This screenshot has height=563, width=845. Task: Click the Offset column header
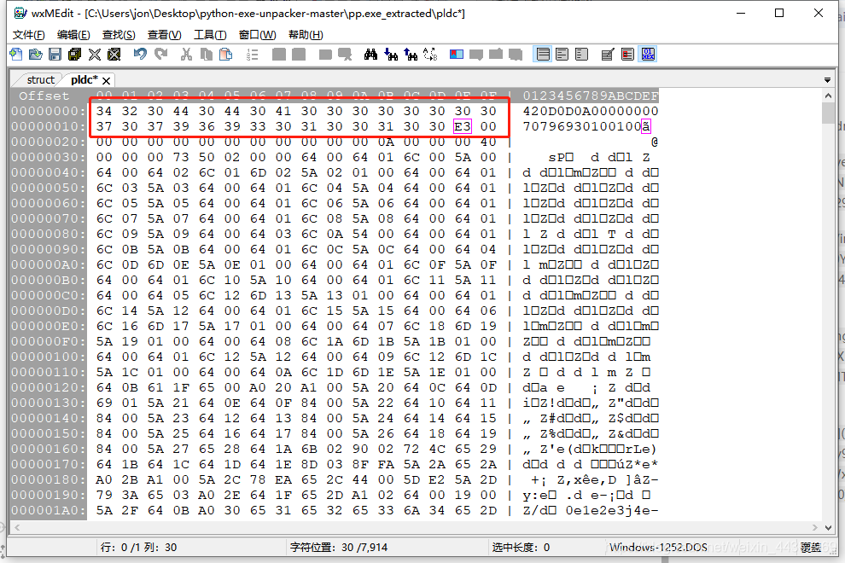tap(44, 96)
